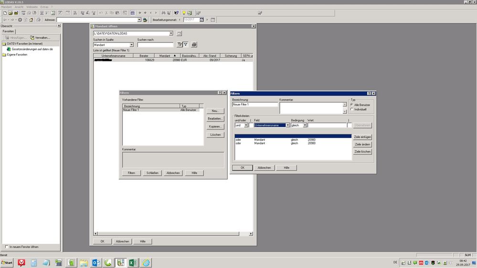Click the home icon in navigation toolbar
477x268 pixels.
tap(31, 20)
